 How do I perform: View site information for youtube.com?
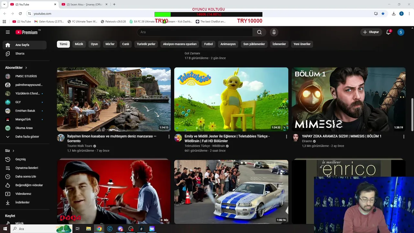coord(29,14)
